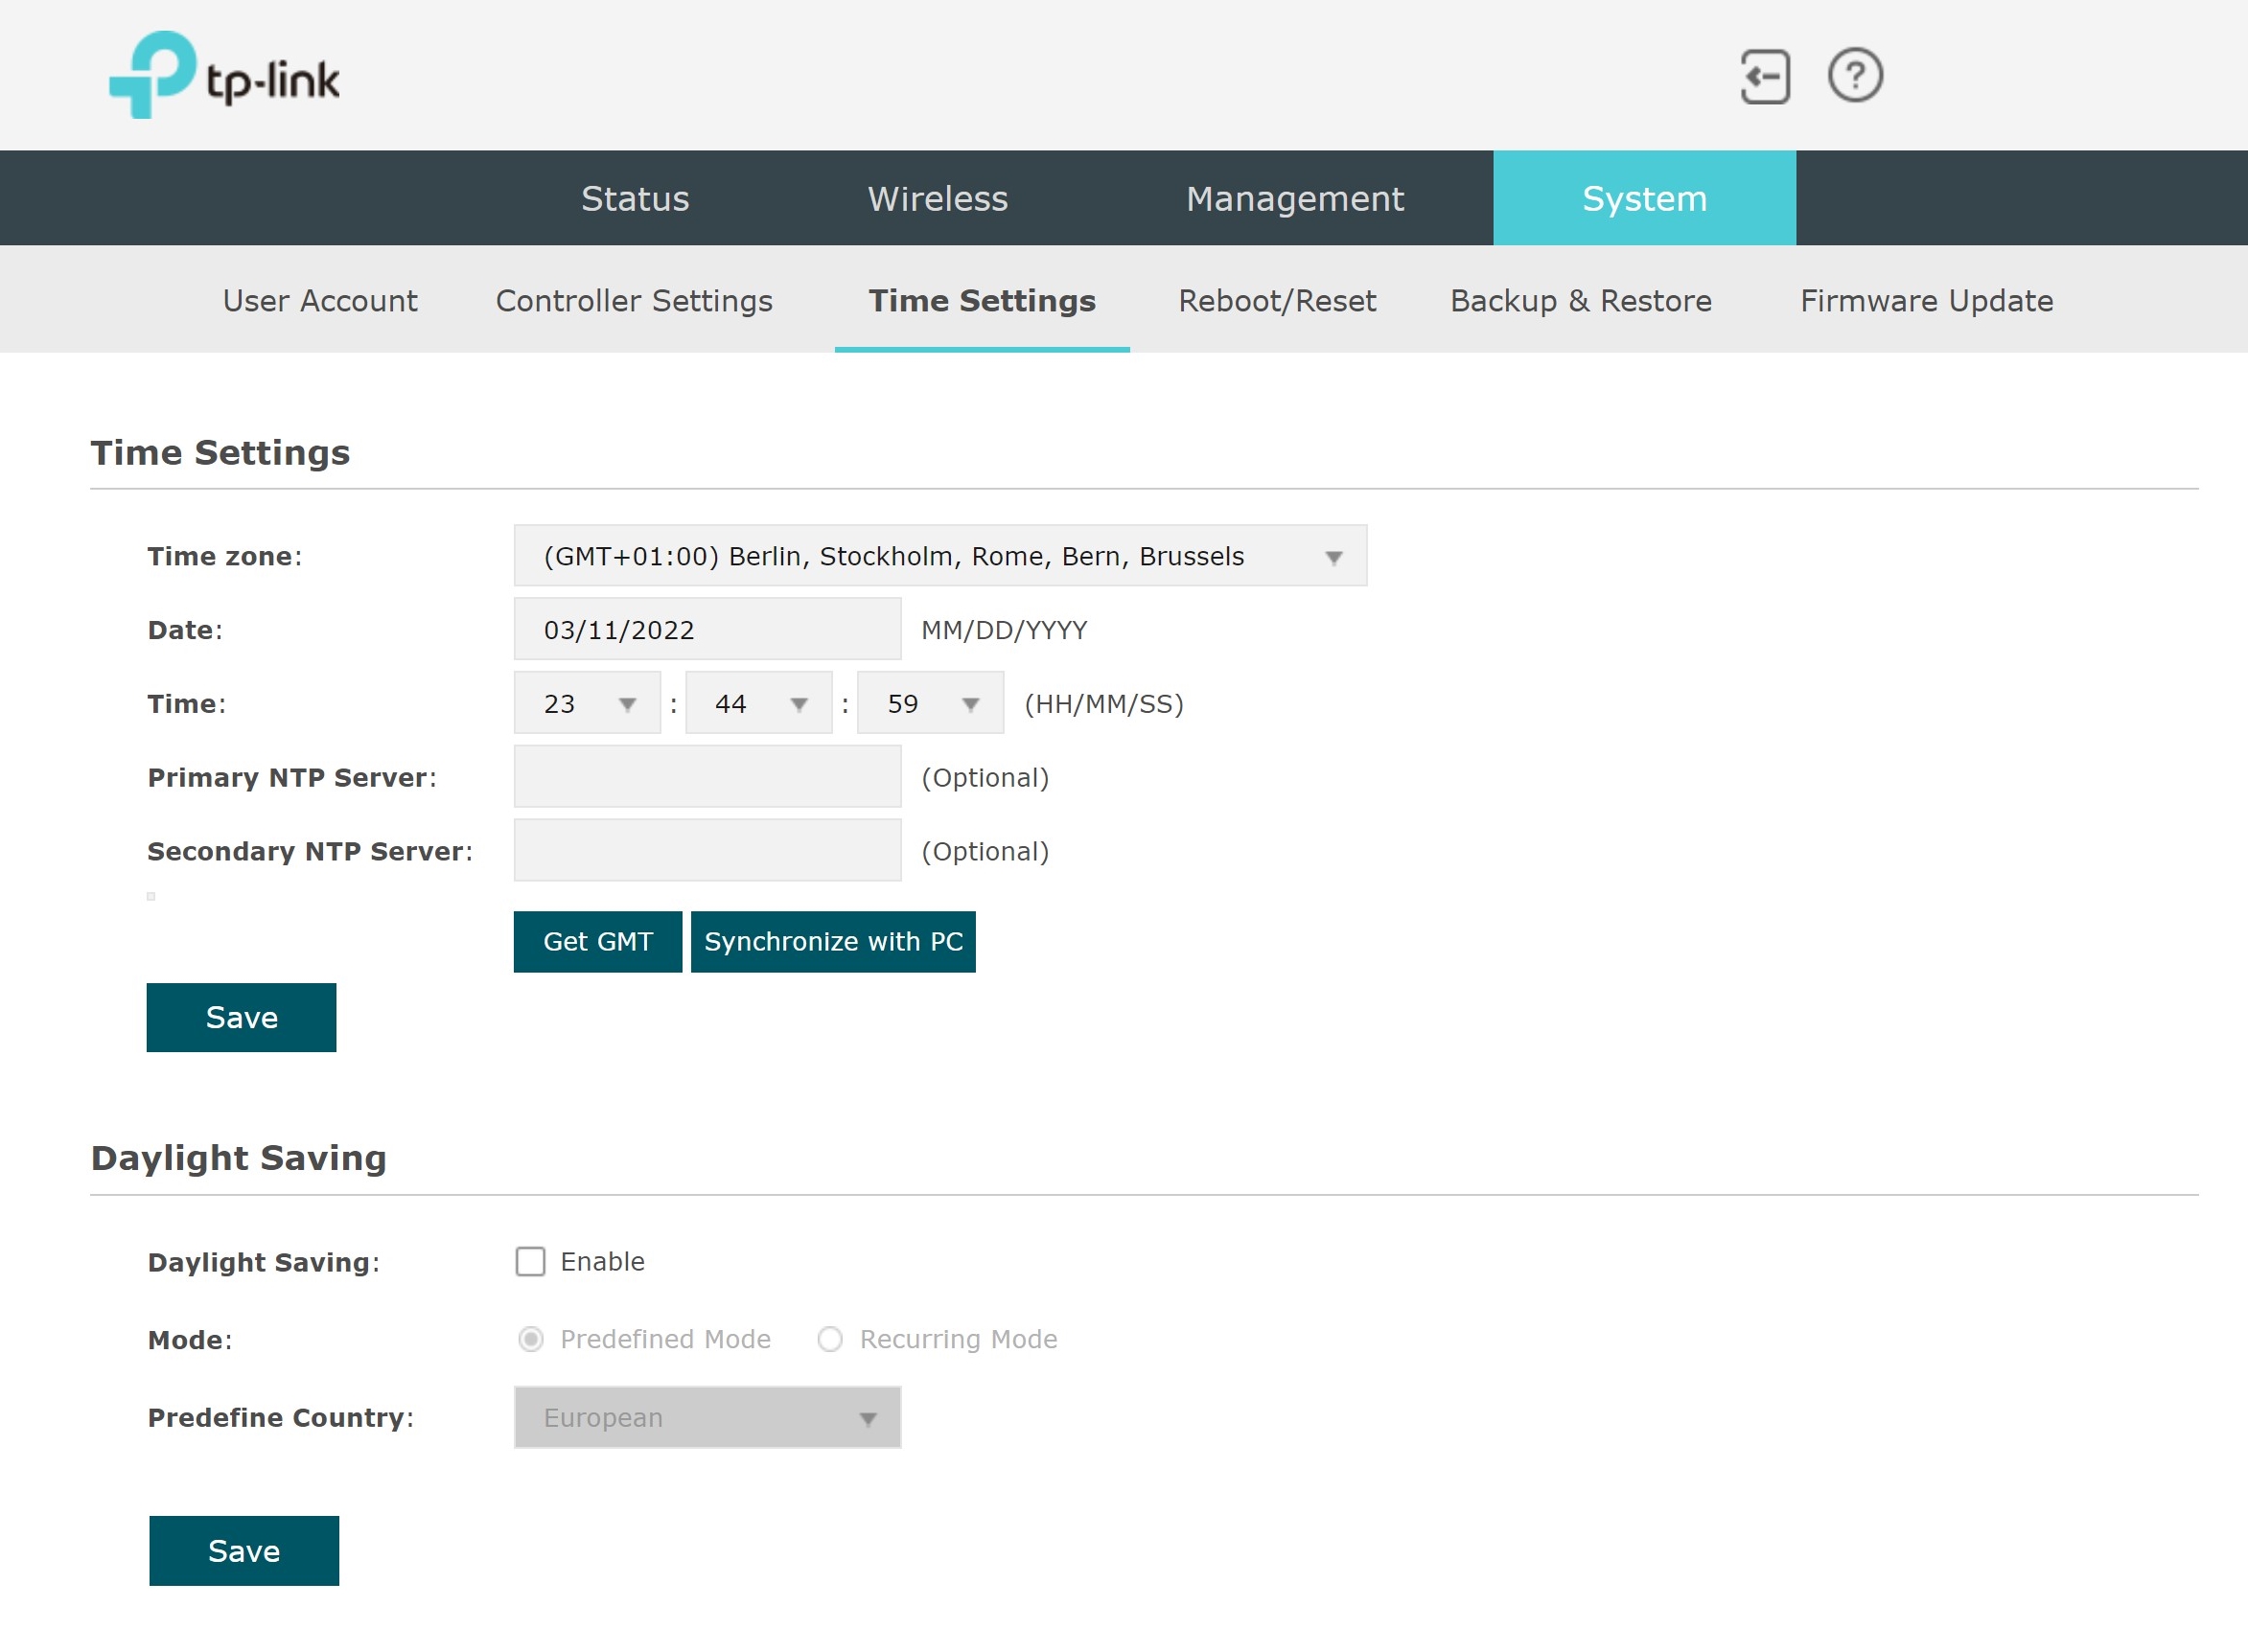Open the Management tab
The height and width of the screenshot is (1652, 2248).
1294,198
